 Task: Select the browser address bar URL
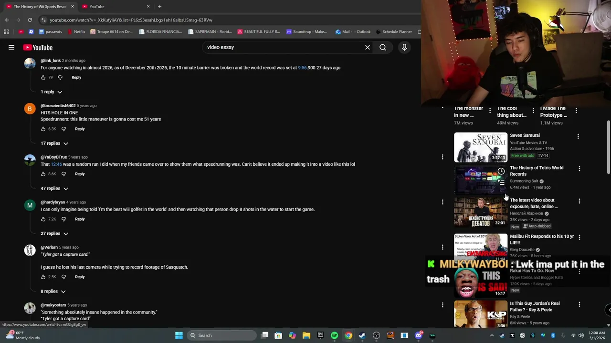(131, 20)
